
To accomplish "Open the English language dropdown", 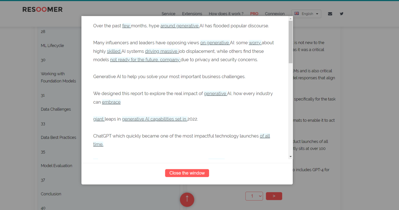I will pos(306,14).
